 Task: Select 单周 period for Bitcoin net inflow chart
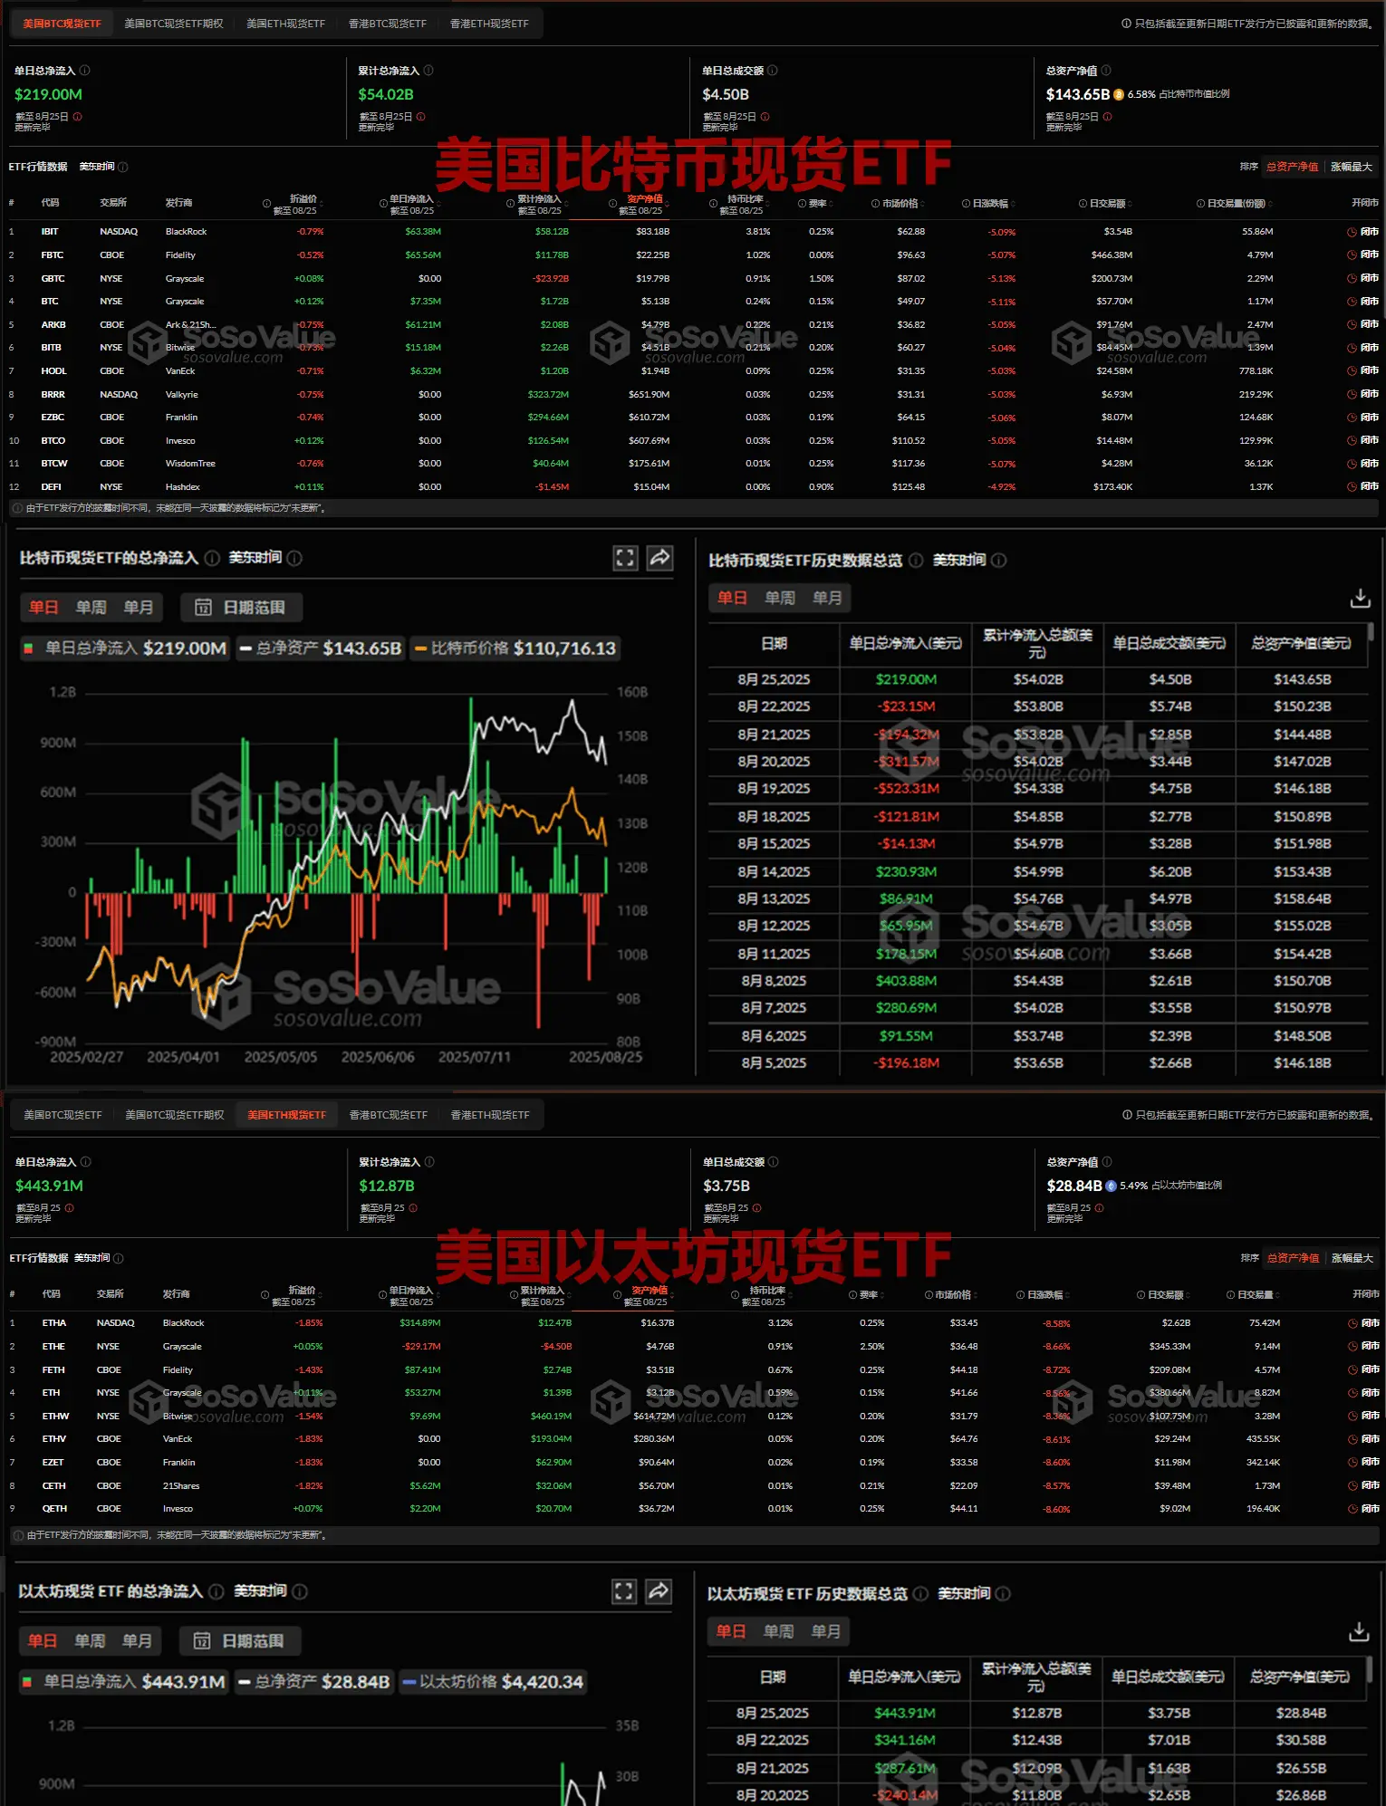(x=91, y=607)
